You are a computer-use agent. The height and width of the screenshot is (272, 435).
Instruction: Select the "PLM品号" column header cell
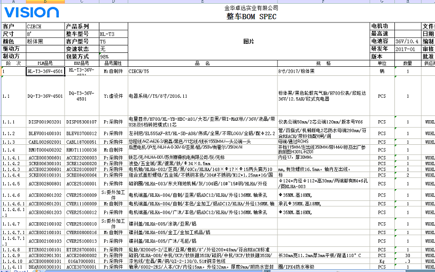pos(45,63)
